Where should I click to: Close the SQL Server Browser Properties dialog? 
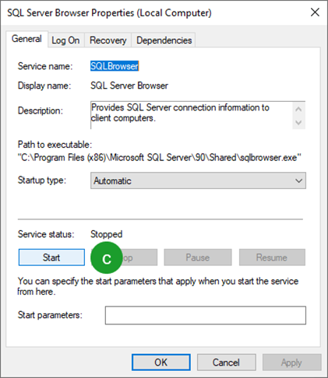click(315, 12)
